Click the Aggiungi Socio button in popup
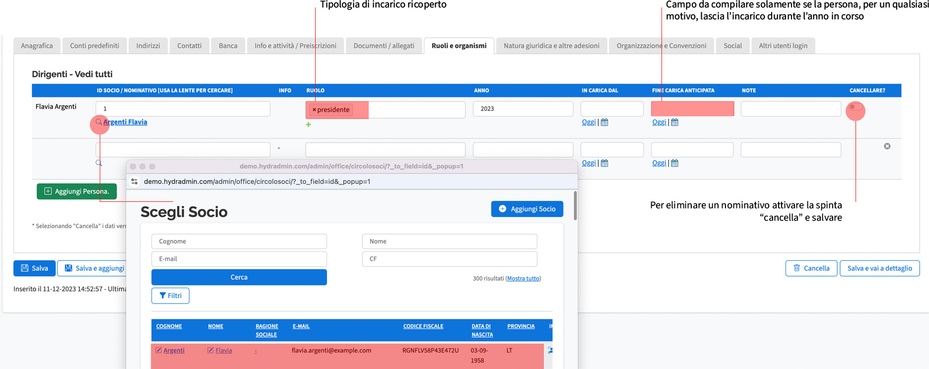 tap(527, 209)
